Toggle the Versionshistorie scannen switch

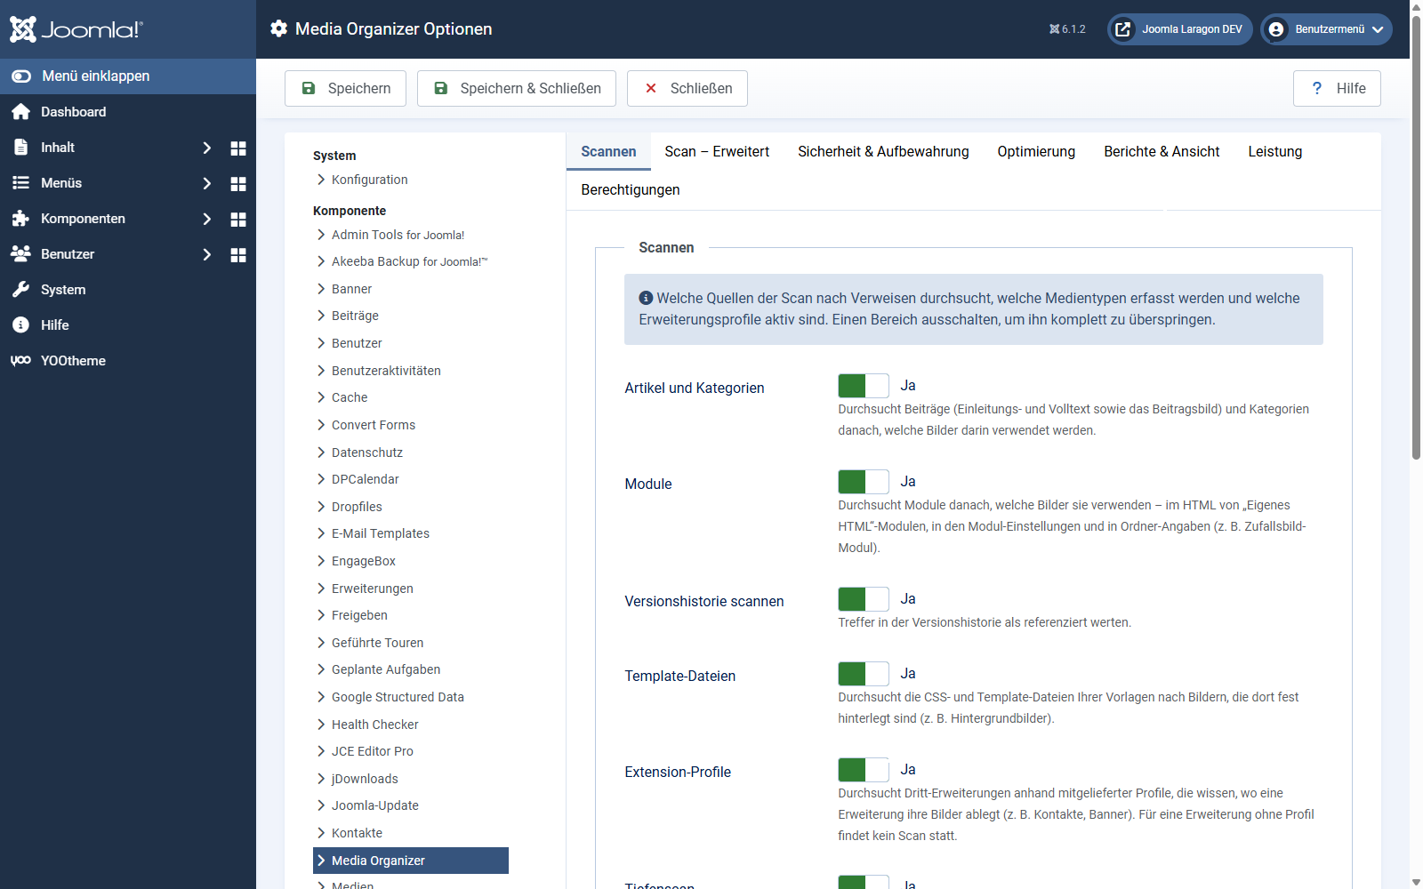[864, 599]
